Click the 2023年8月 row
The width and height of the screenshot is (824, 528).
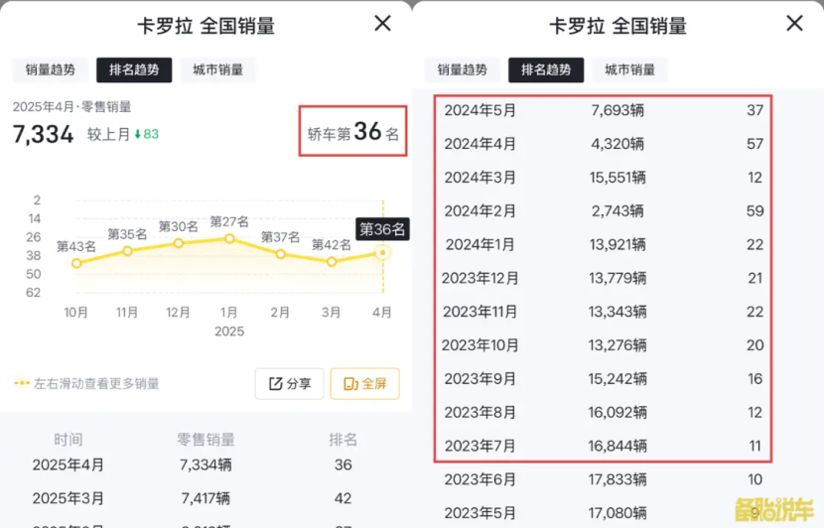604,413
